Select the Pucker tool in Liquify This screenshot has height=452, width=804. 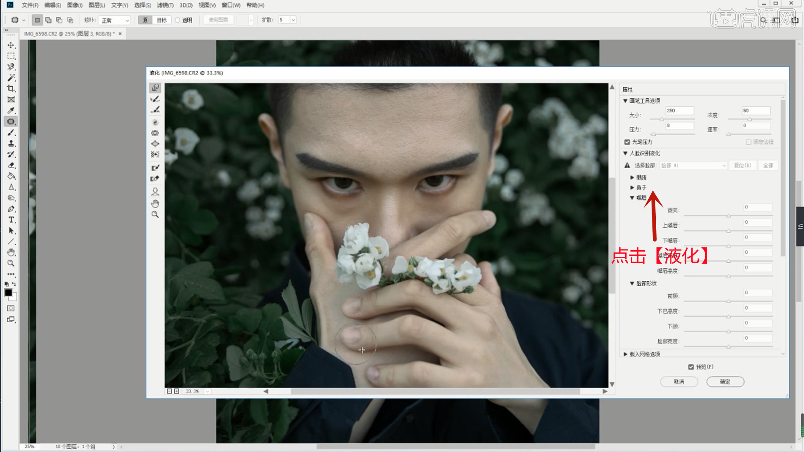click(x=155, y=133)
